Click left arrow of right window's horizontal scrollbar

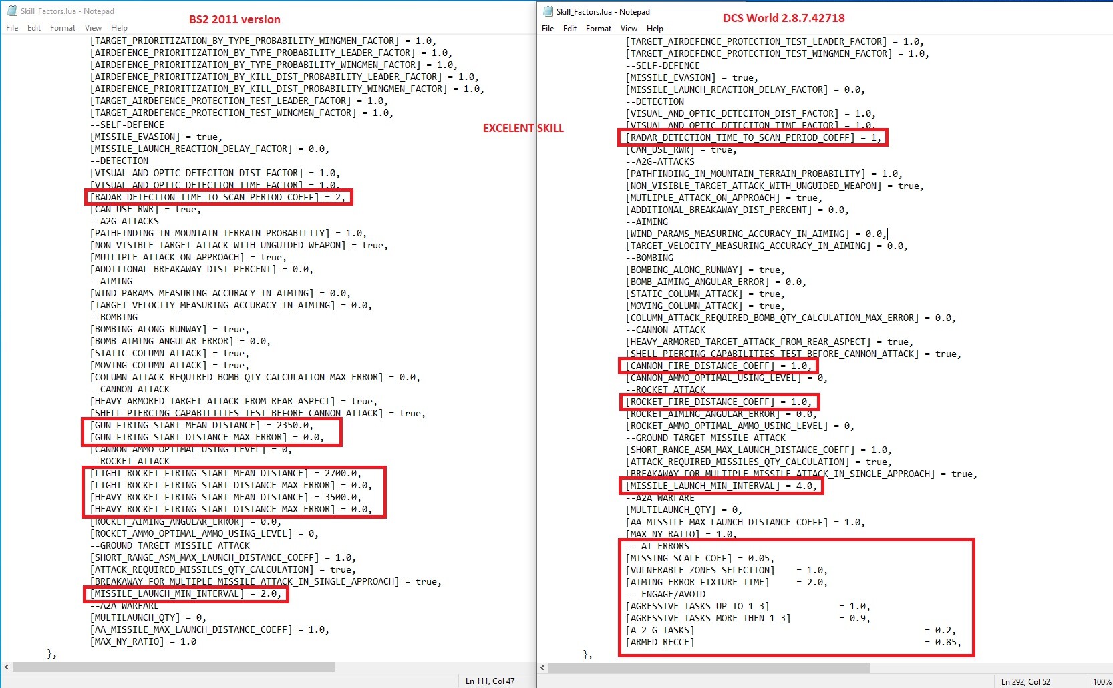[542, 667]
